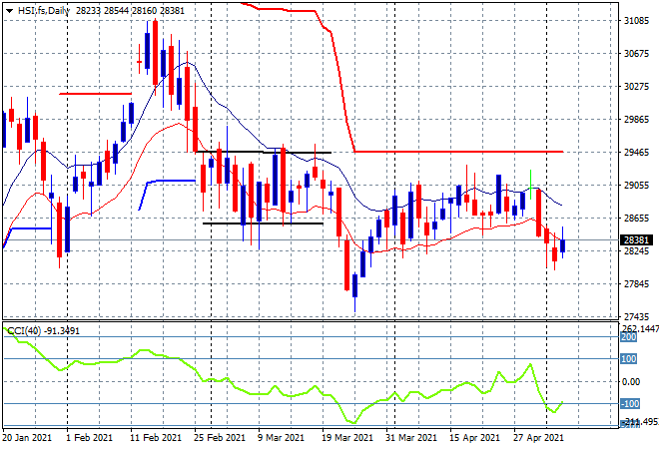Click the 28655 price axis label
The image size is (659, 449).
pyautogui.click(x=636, y=218)
